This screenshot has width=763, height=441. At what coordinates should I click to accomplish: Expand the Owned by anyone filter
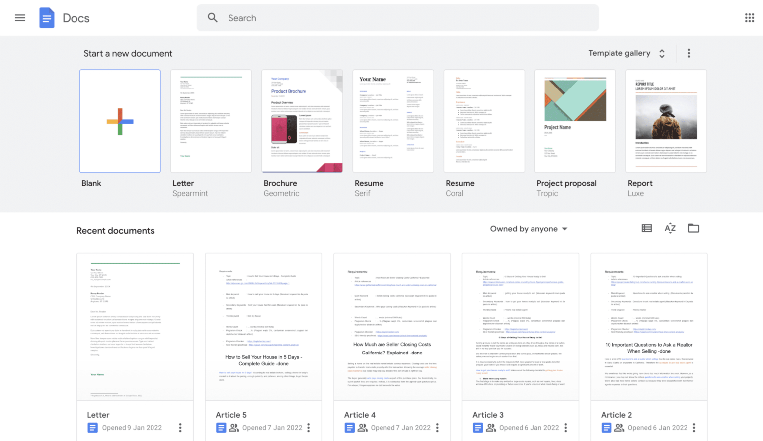click(528, 228)
